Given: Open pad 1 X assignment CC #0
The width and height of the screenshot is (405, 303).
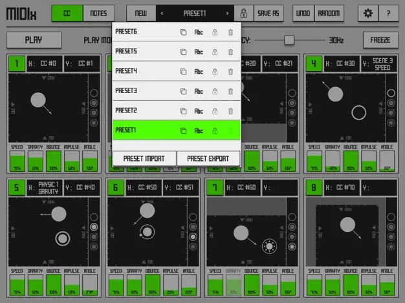Looking at the screenshot, I should pyautogui.click(x=45, y=63).
